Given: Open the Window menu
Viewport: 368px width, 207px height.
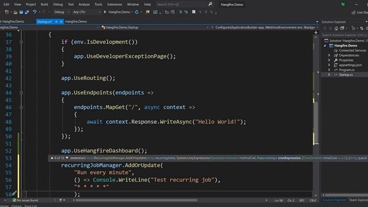Looking at the screenshot, I should click(133, 4).
